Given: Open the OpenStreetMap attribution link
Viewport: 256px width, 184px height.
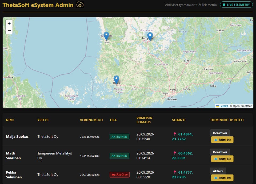Looking at the screenshot, I should point(242,106).
